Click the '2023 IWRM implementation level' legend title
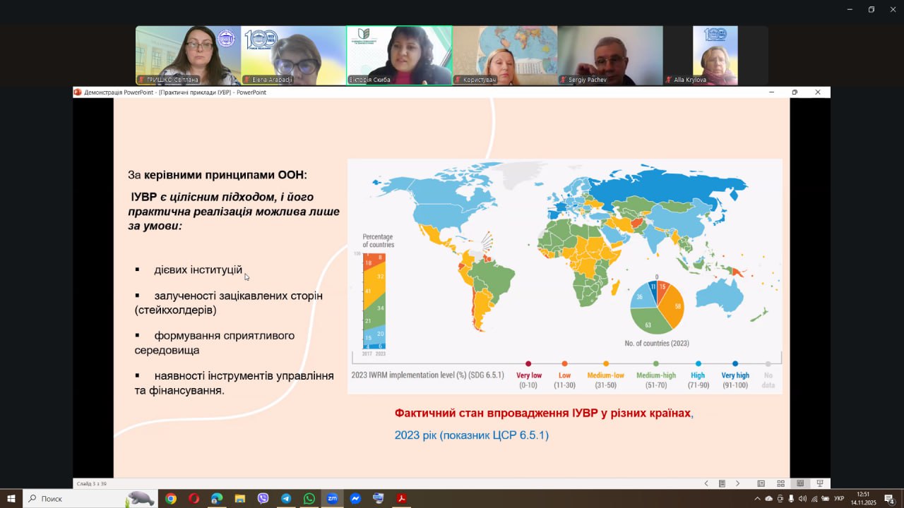The image size is (904, 508). click(427, 375)
